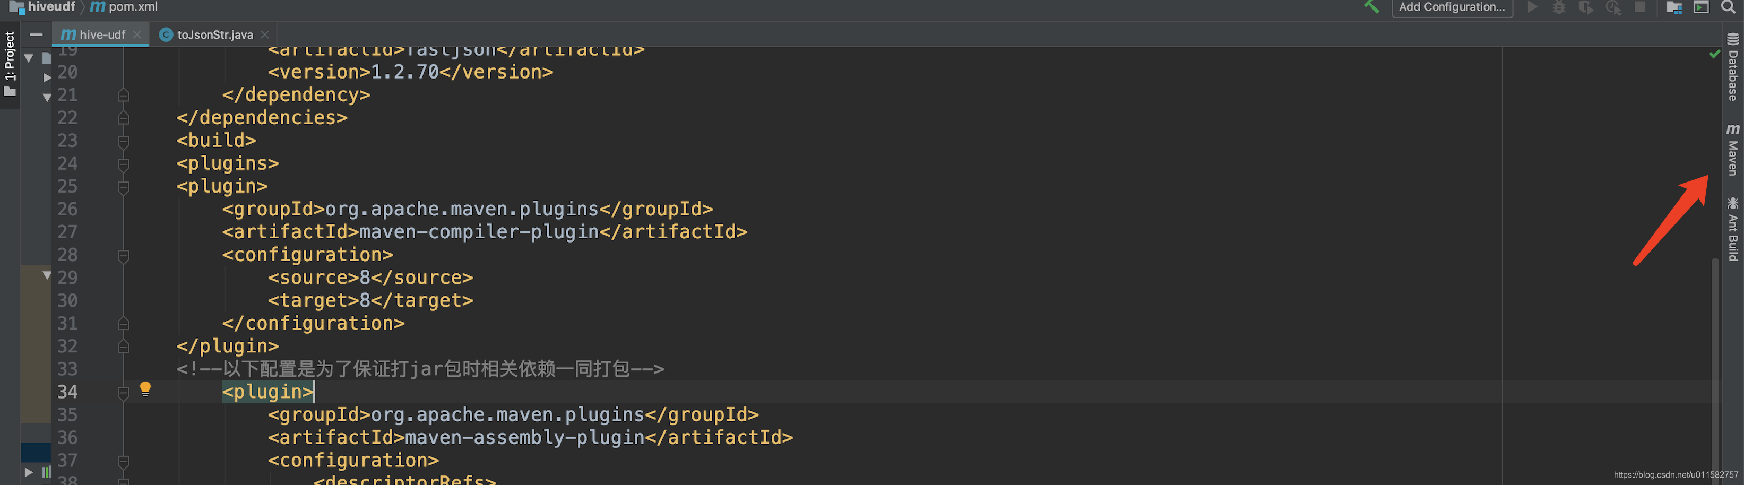Viewport: 1744px width, 485px height.
Task: Open Project Structure folder icon
Action: click(1674, 7)
